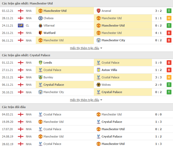Click the Arsenal club crest icon
173x147 pixels.
tap(98, 11)
